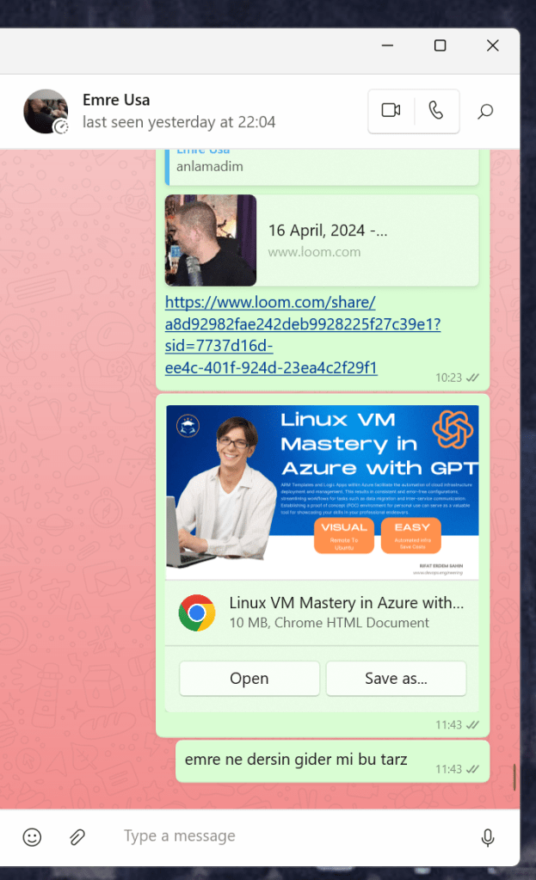Save the attachment with Save as...
The height and width of the screenshot is (880, 536).
[397, 679]
